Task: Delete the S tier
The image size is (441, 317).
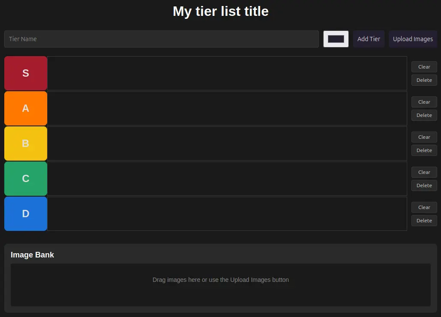Action: pyautogui.click(x=424, y=80)
